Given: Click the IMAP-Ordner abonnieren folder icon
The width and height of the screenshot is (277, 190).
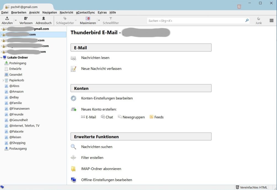Looking at the screenshot, I should coord(73,169).
